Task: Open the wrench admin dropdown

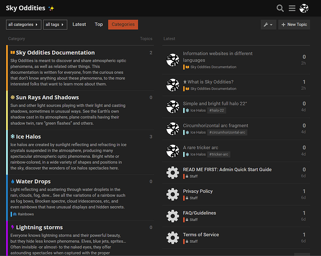Action: (268, 25)
